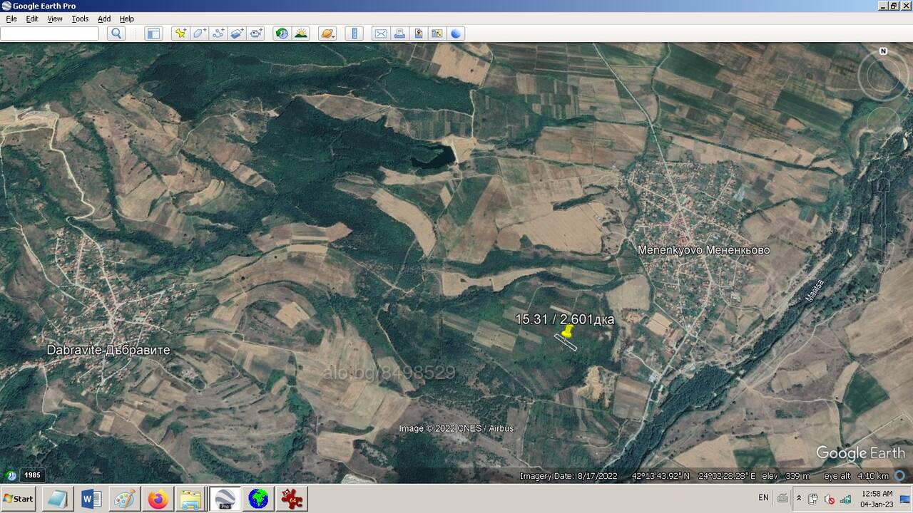Open the Help menu
The width and height of the screenshot is (913, 513).
(x=126, y=19)
